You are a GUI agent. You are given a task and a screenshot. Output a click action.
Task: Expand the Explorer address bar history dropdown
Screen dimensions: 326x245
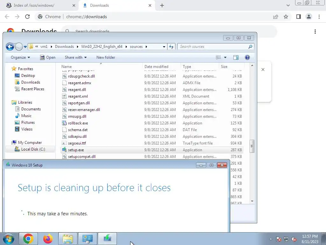(x=164, y=47)
